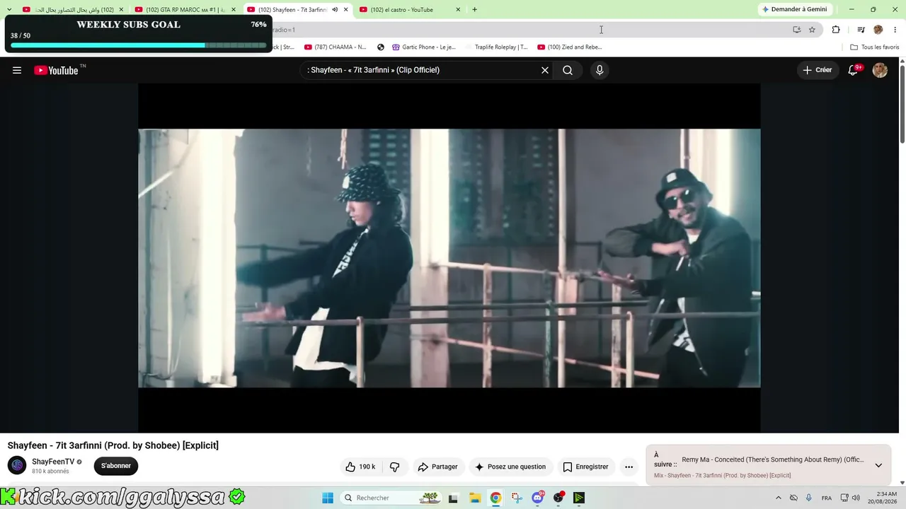Viewport: 906px width, 509px height.
Task: Close the GTA RP MAROC tab
Action: click(x=234, y=10)
